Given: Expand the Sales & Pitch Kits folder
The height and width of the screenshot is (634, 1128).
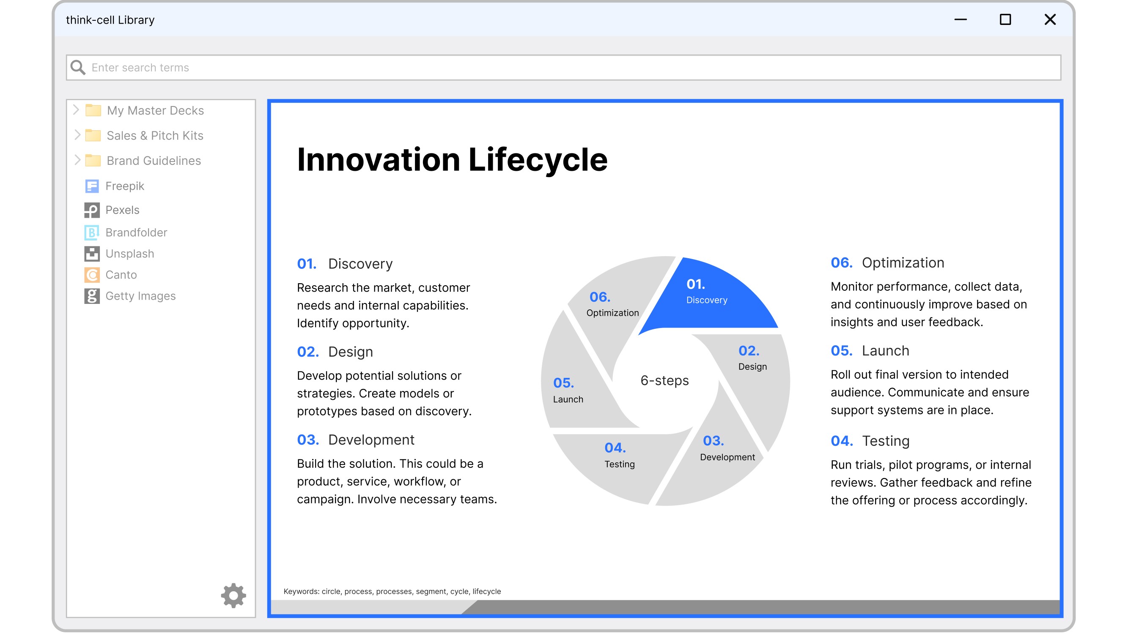Looking at the screenshot, I should click(77, 135).
